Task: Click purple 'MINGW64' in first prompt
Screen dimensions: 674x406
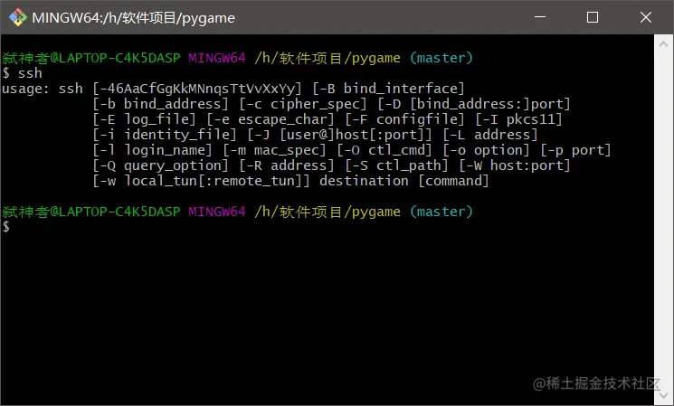Action: [x=217, y=58]
